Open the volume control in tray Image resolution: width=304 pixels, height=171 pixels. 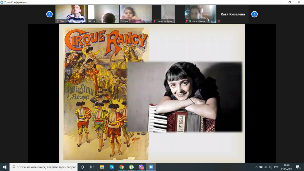[270, 167]
